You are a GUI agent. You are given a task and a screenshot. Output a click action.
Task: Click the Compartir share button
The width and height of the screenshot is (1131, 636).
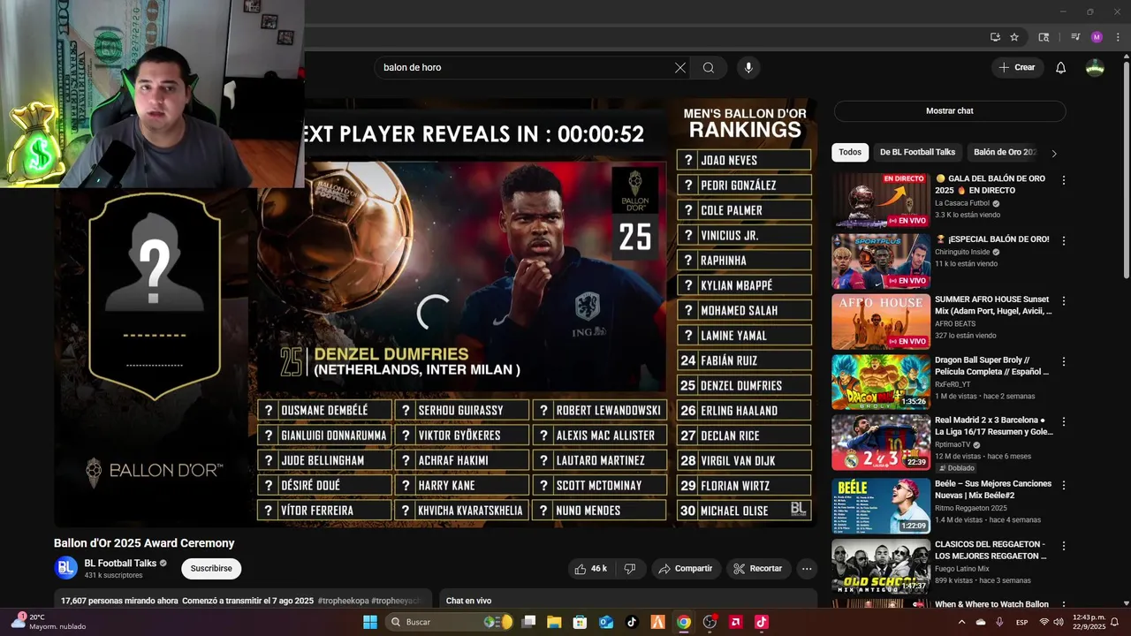[x=686, y=569]
